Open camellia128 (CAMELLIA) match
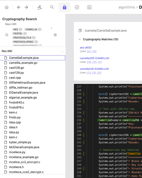This screenshot has height=178, width=142. coord(94,69)
